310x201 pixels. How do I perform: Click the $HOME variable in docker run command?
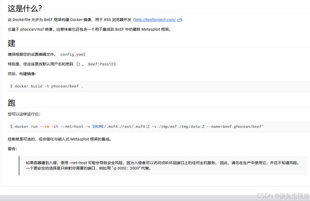tap(98, 126)
